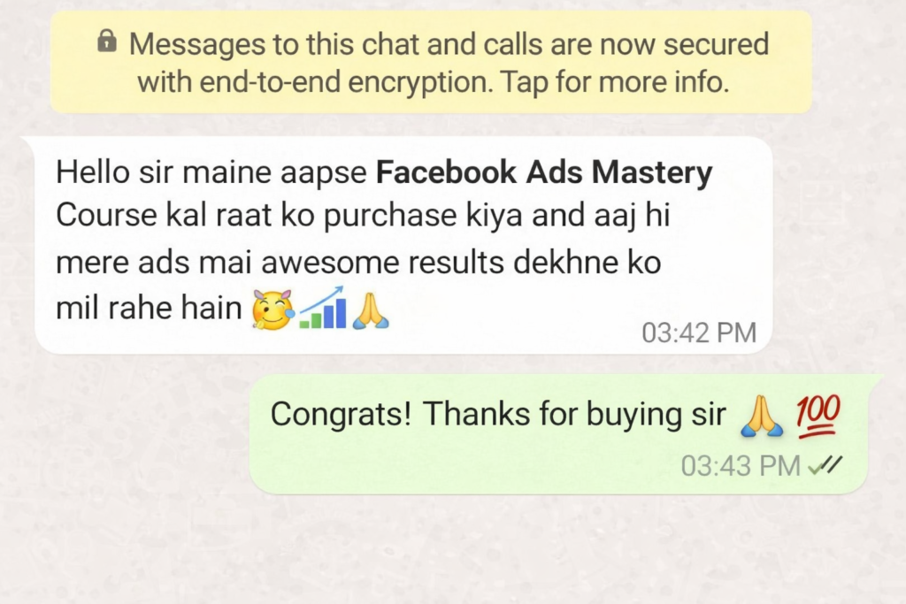Click folded hands emoji in received message
Screen dimensions: 906x604
click(x=371, y=310)
